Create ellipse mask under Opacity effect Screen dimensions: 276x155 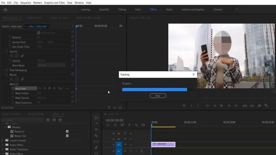(12, 56)
